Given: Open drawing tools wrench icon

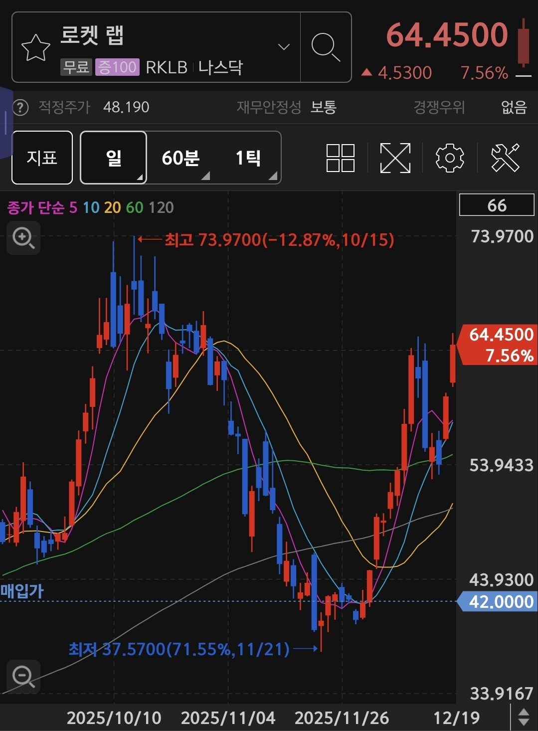Looking at the screenshot, I should point(505,158).
